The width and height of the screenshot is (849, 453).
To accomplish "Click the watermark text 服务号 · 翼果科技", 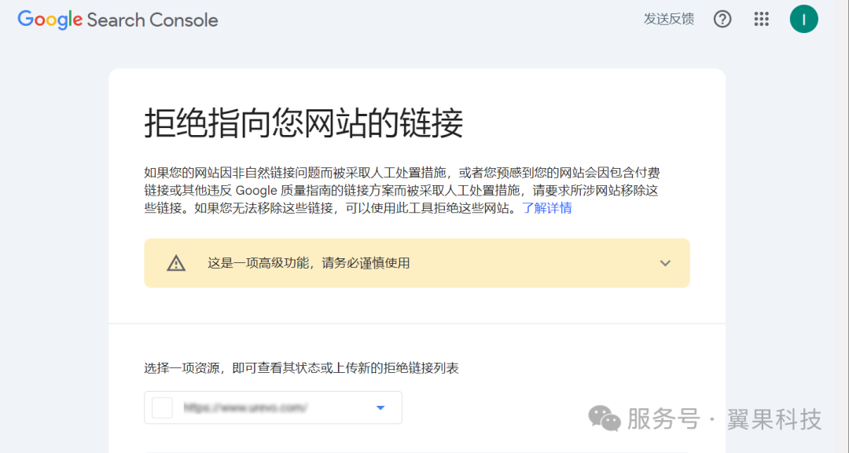I will pos(723,419).
